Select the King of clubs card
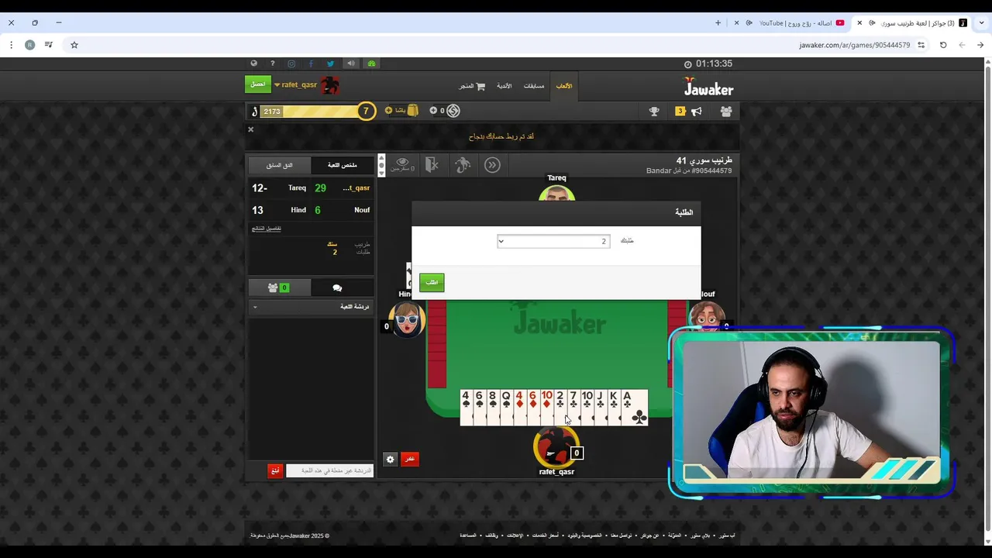Screen dimensions: 992x558 614,408
